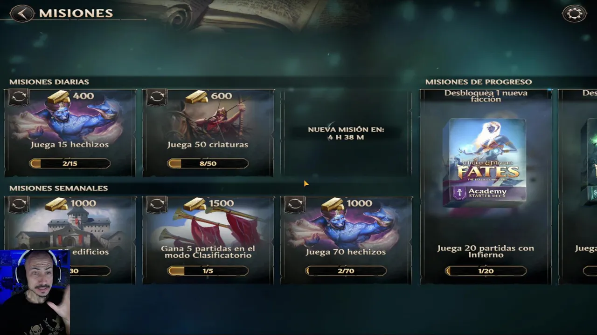Reroll the Juega 70 hechizos mission
This screenshot has width=597, height=335.
pyautogui.click(x=295, y=204)
